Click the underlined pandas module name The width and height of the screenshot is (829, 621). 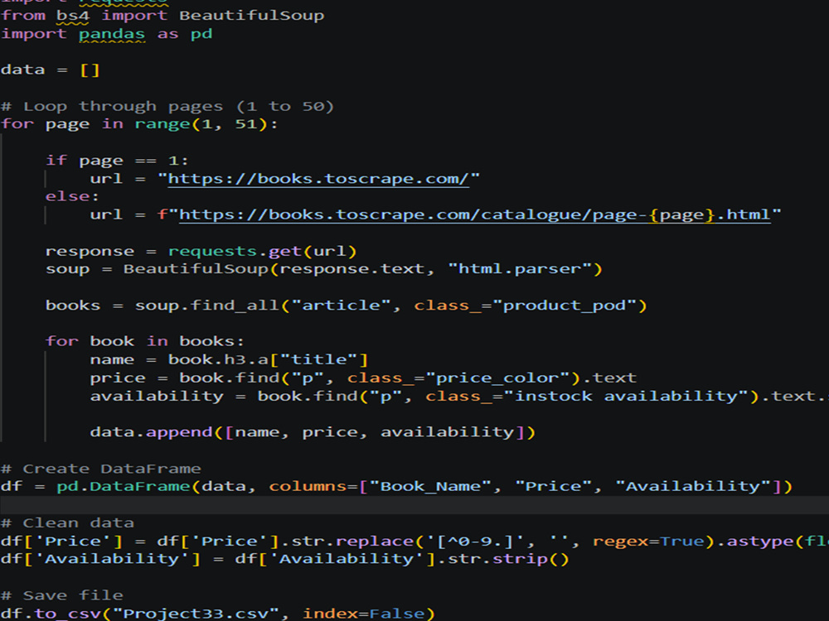click(112, 34)
